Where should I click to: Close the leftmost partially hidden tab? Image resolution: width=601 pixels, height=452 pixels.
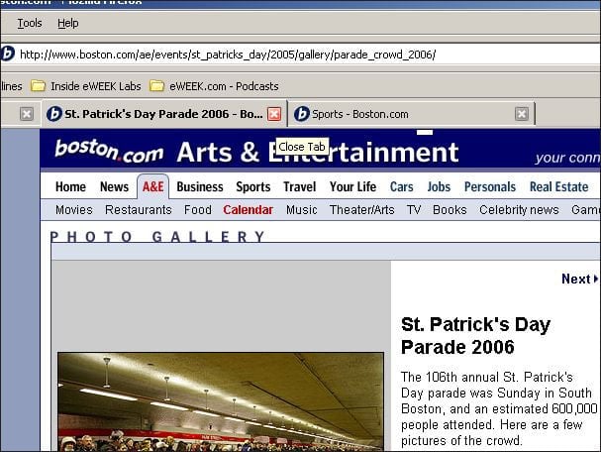[x=27, y=114]
